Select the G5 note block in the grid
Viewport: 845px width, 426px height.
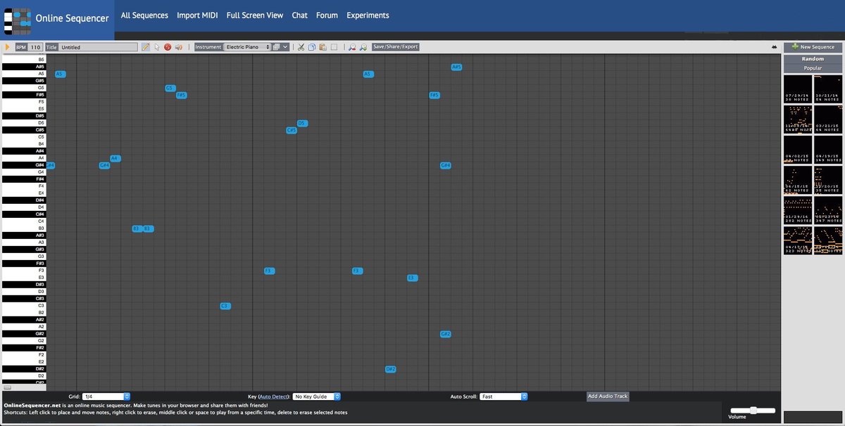pyautogui.click(x=170, y=88)
